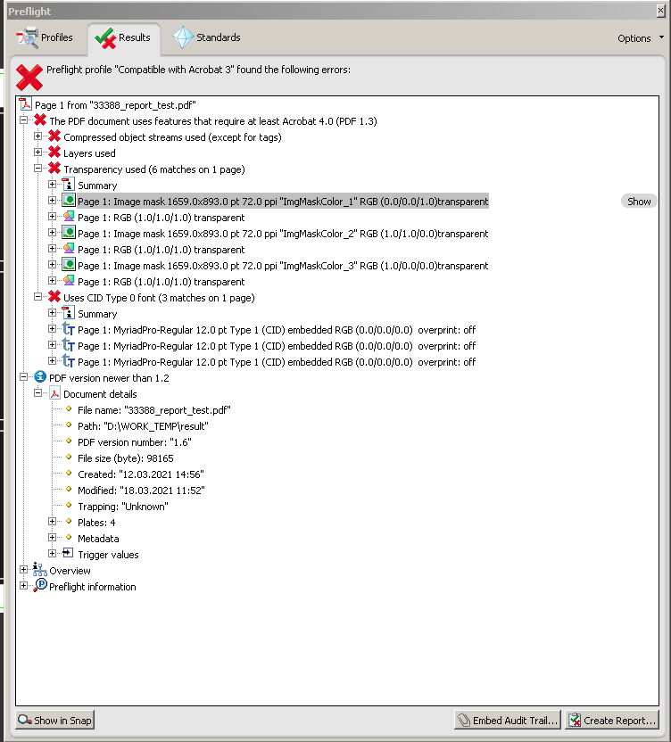Select Created: "12.03.2021 14:56" row

coord(141,474)
